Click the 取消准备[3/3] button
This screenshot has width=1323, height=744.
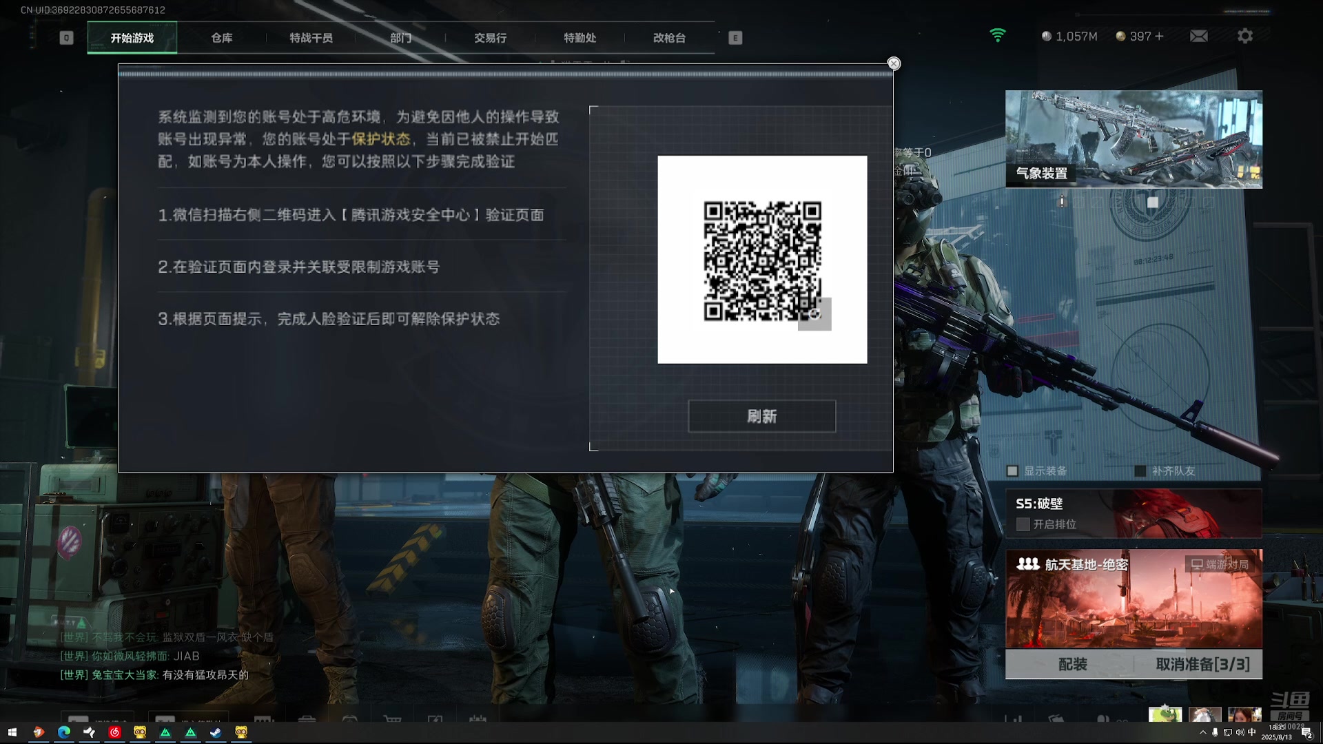(1202, 664)
